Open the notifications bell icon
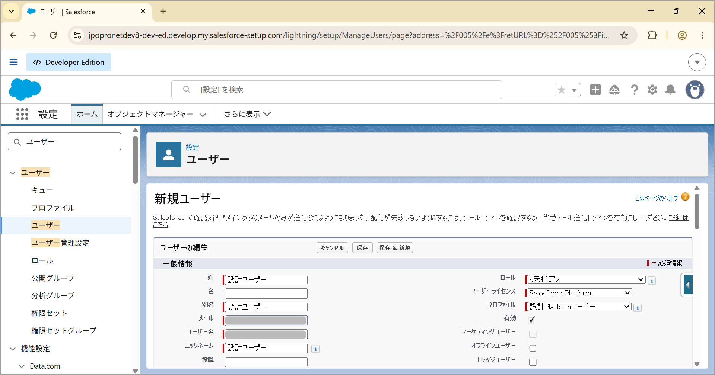Viewport: 715px width, 375px height. [670, 90]
